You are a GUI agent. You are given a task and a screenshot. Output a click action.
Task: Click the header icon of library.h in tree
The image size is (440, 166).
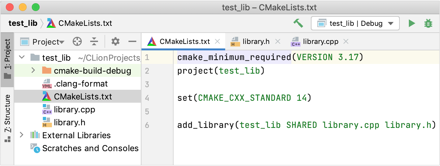47,122
